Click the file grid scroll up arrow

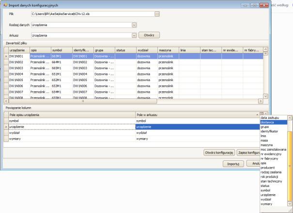click(265, 49)
